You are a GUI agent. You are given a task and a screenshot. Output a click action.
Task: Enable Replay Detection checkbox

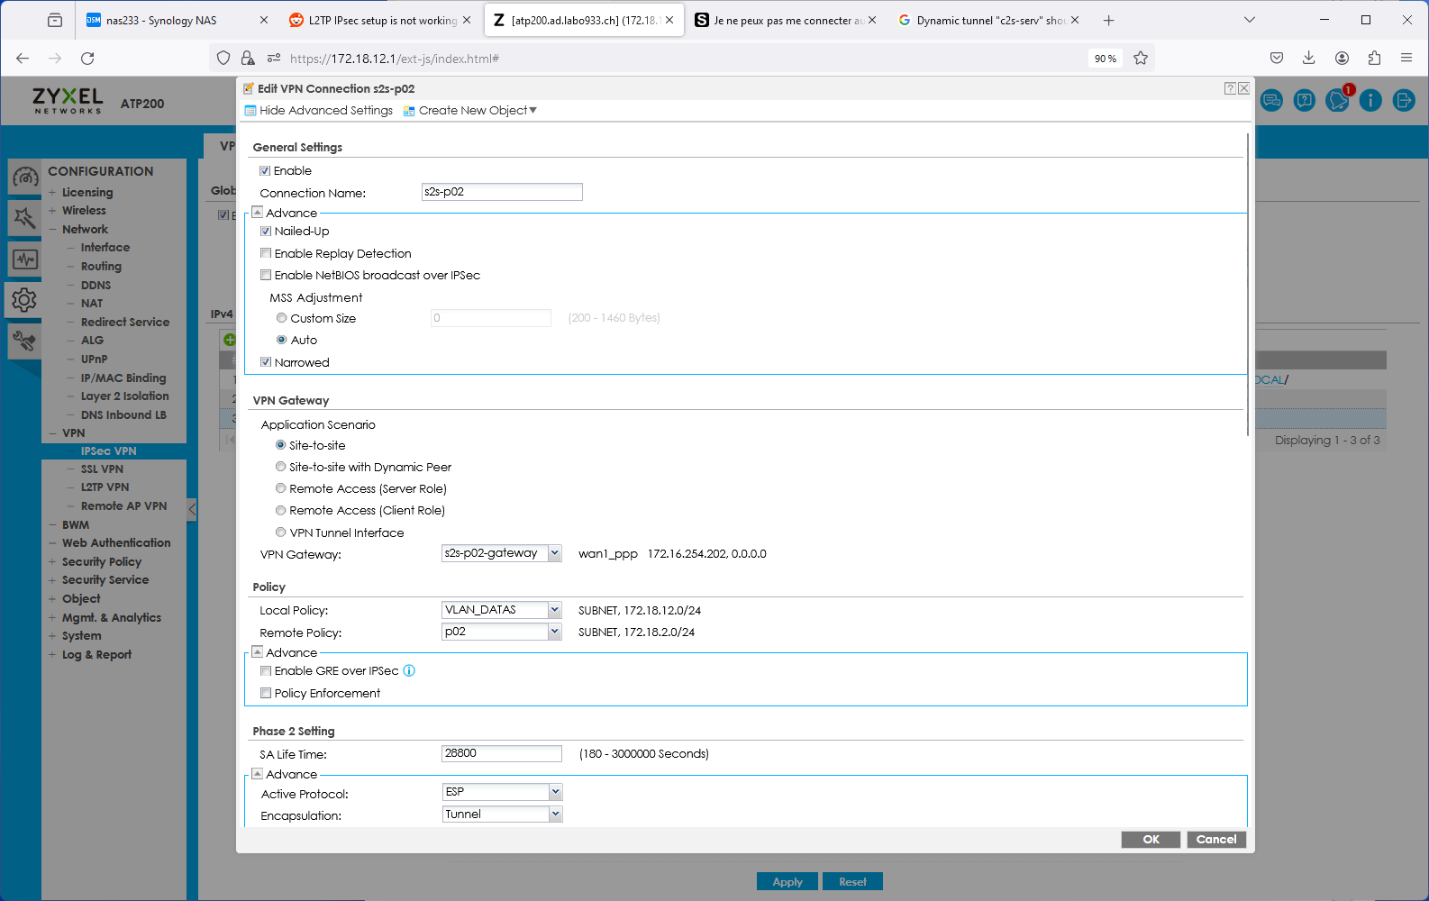point(266,254)
